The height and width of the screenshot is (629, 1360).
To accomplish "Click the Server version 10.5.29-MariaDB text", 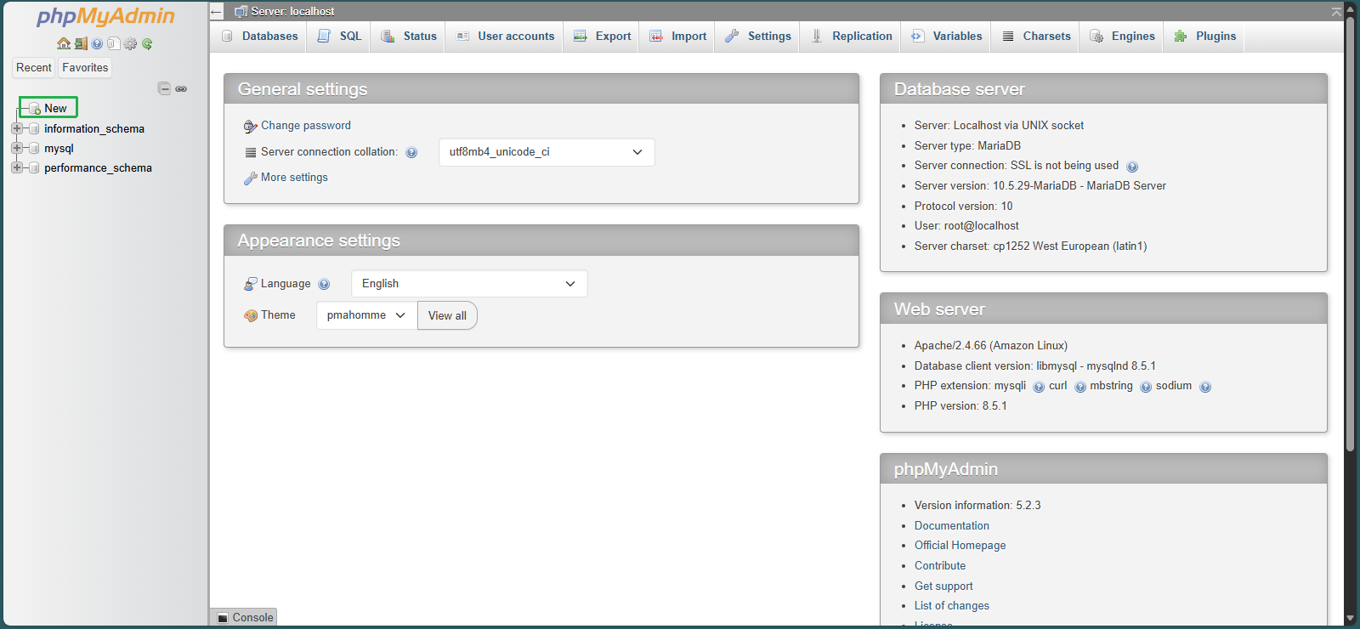I will tap(1040, 186).
